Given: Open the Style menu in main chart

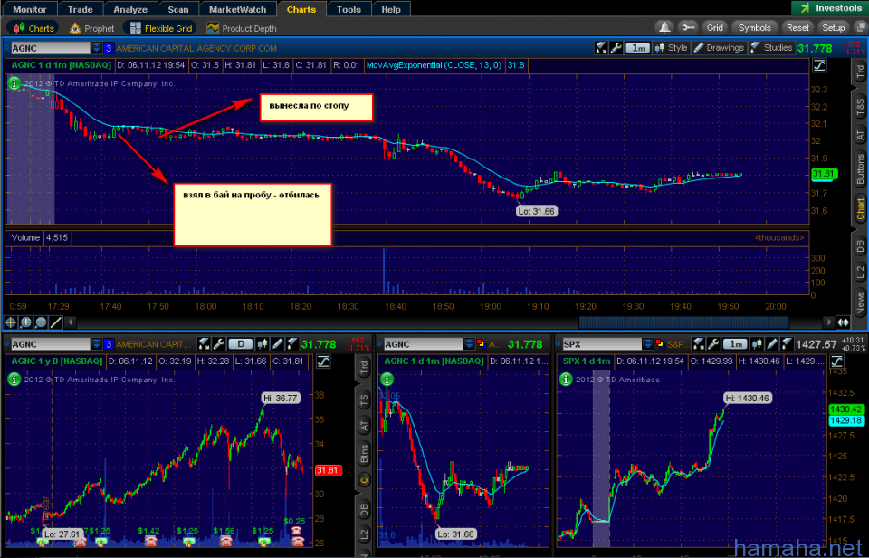Looking at the screenshot, I should [671, 48].
